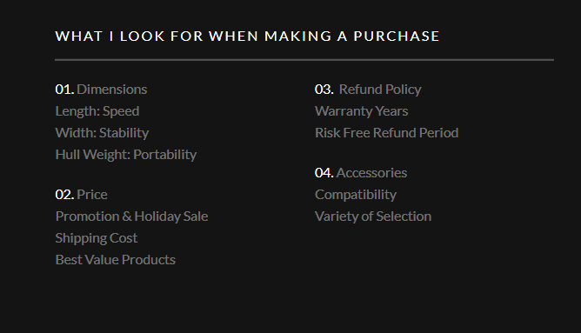Click Width: Stability item
Screen dimensions: 581x333
point(102,133)
